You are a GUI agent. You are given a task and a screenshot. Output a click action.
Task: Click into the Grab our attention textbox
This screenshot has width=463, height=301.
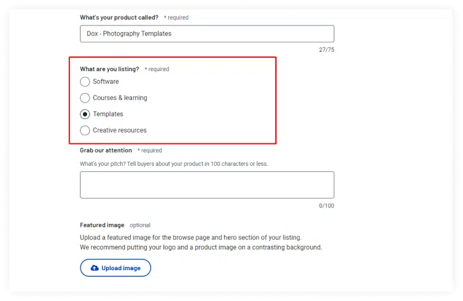point(207,185)
